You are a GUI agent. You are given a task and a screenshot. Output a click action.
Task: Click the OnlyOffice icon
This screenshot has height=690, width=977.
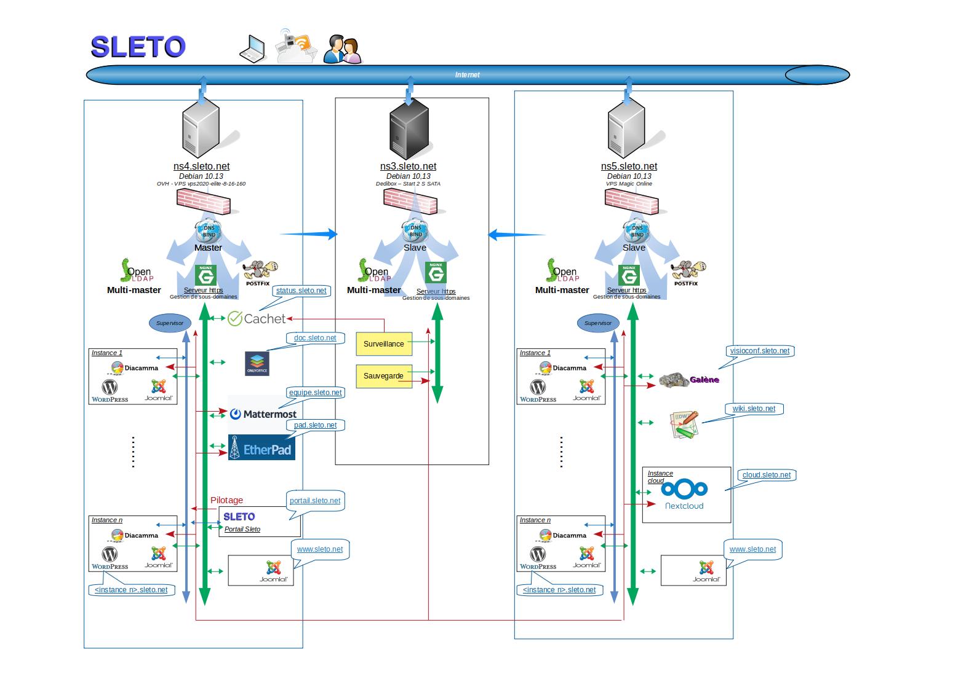pos(257,363)
